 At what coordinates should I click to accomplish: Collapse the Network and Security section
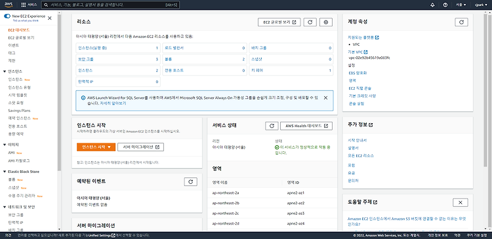[5, 207]
